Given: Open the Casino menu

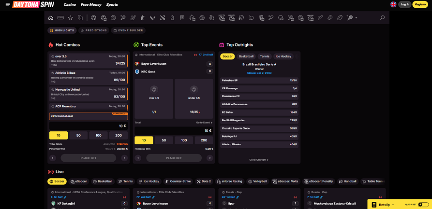Looking at the screenshot, I should 70,5.
